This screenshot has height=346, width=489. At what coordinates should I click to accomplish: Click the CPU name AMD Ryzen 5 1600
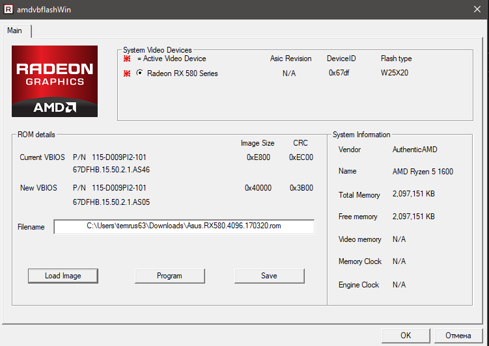pos(423,172)
